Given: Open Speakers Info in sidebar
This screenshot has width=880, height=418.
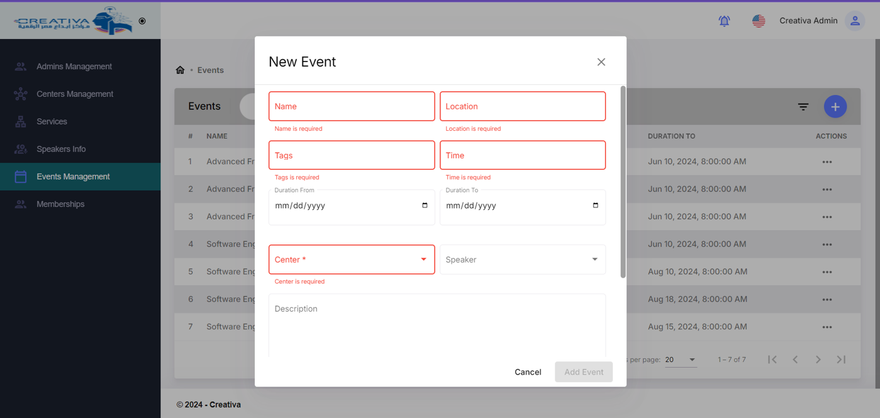Looking at the screenshot, I should (x=61, y=149).
